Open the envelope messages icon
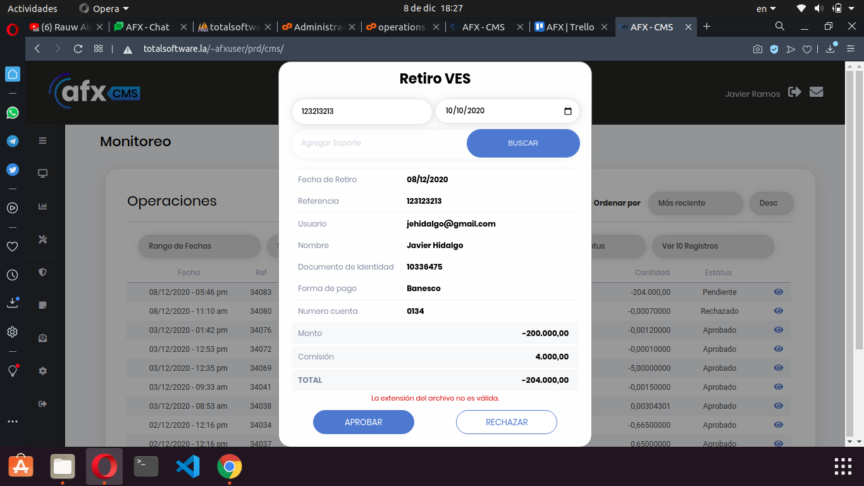The height and width of the screenshot is (486, 864). click(817, 92)
